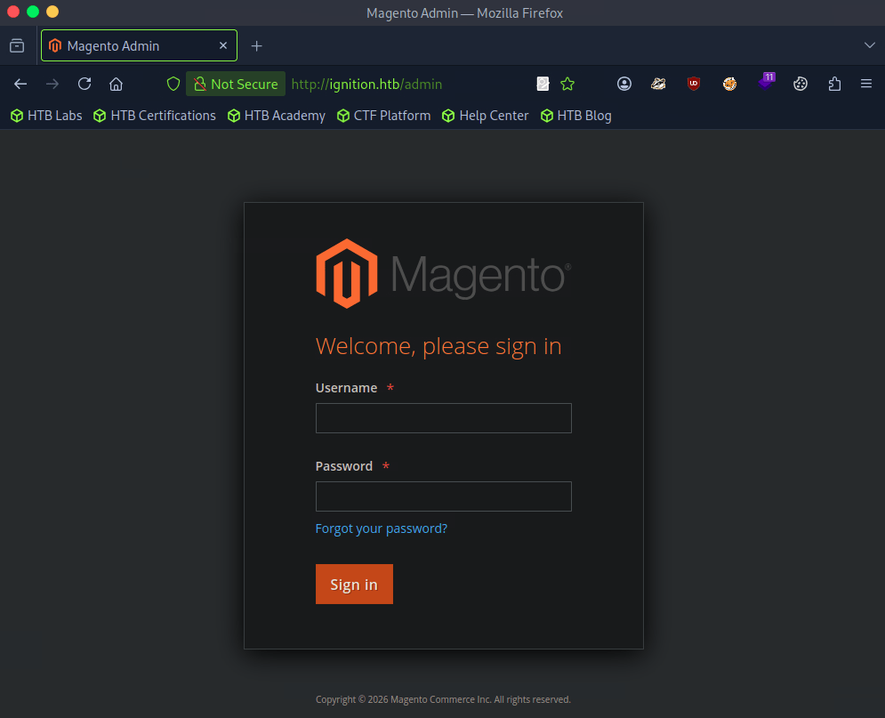Image resolution: width=885 pixels, height=718 pixels.
Task: Open the Firefox hamburger application menu
Action: click(865, 84)
